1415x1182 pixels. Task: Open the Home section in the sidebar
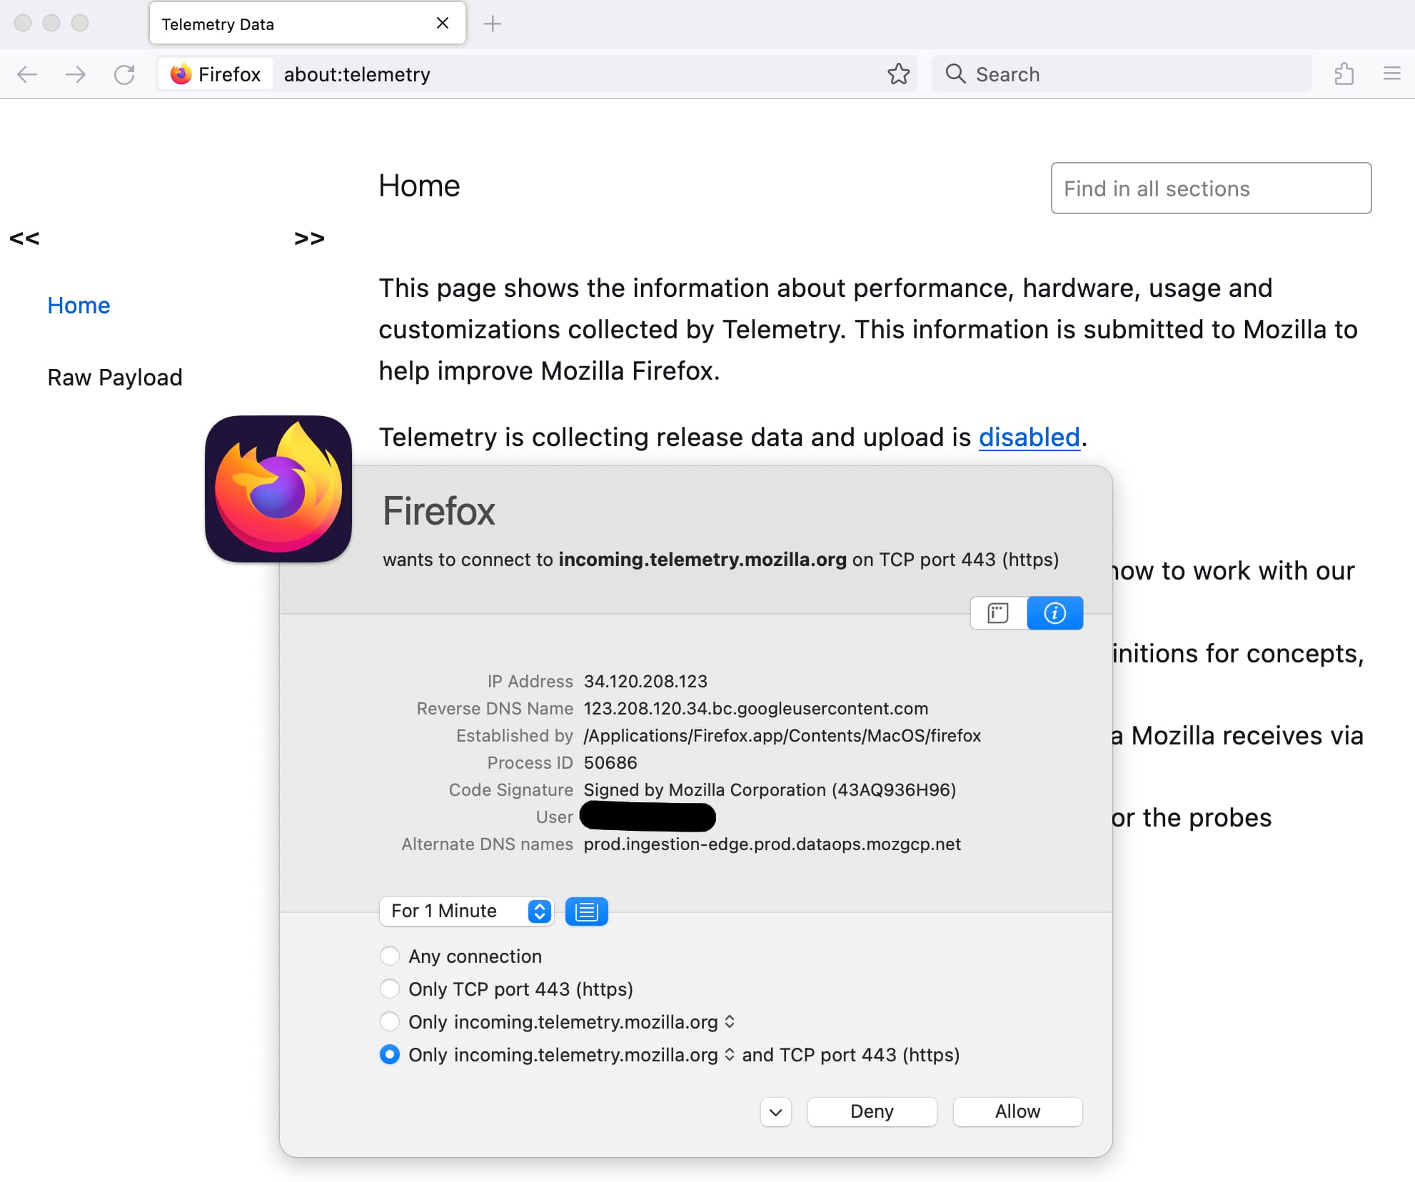coord(79,305)
